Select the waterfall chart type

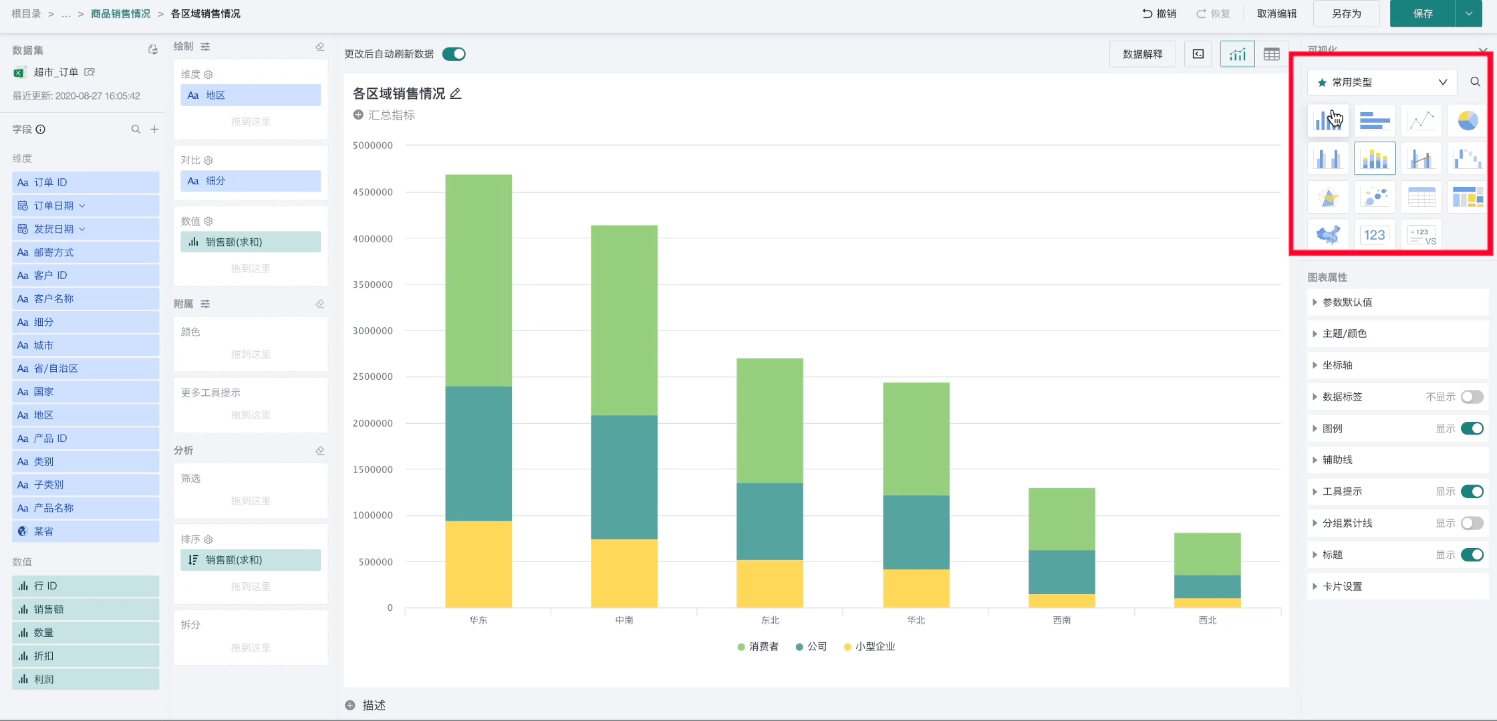click(x=1468, y=159)
